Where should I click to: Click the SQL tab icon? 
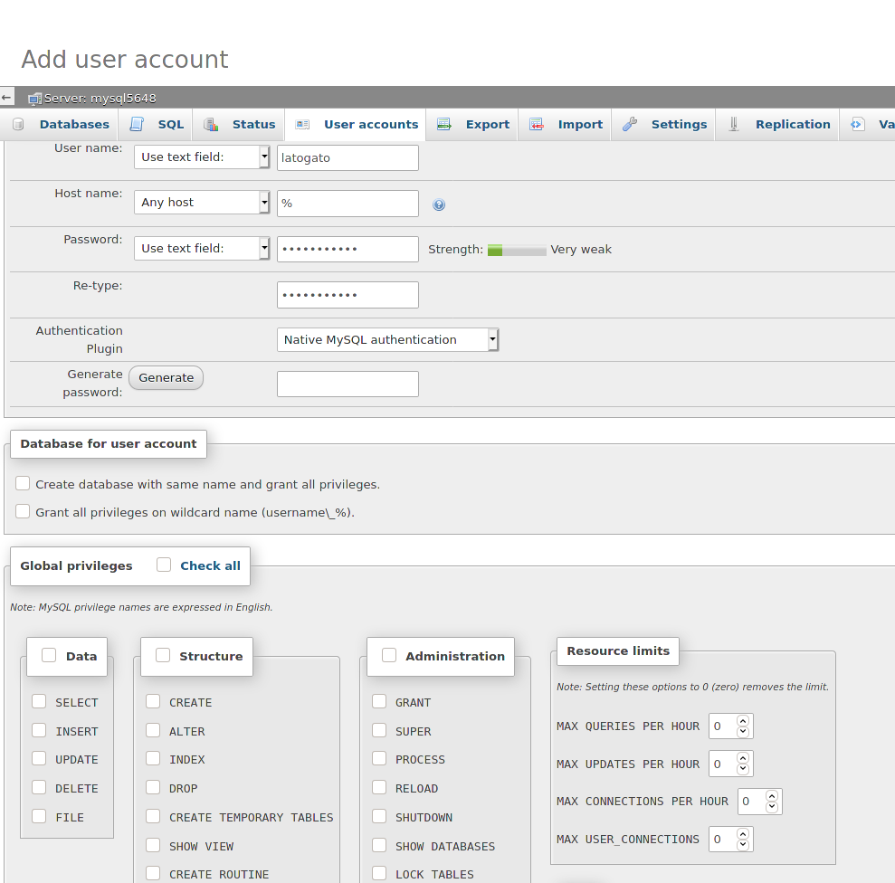pos(137,125)
